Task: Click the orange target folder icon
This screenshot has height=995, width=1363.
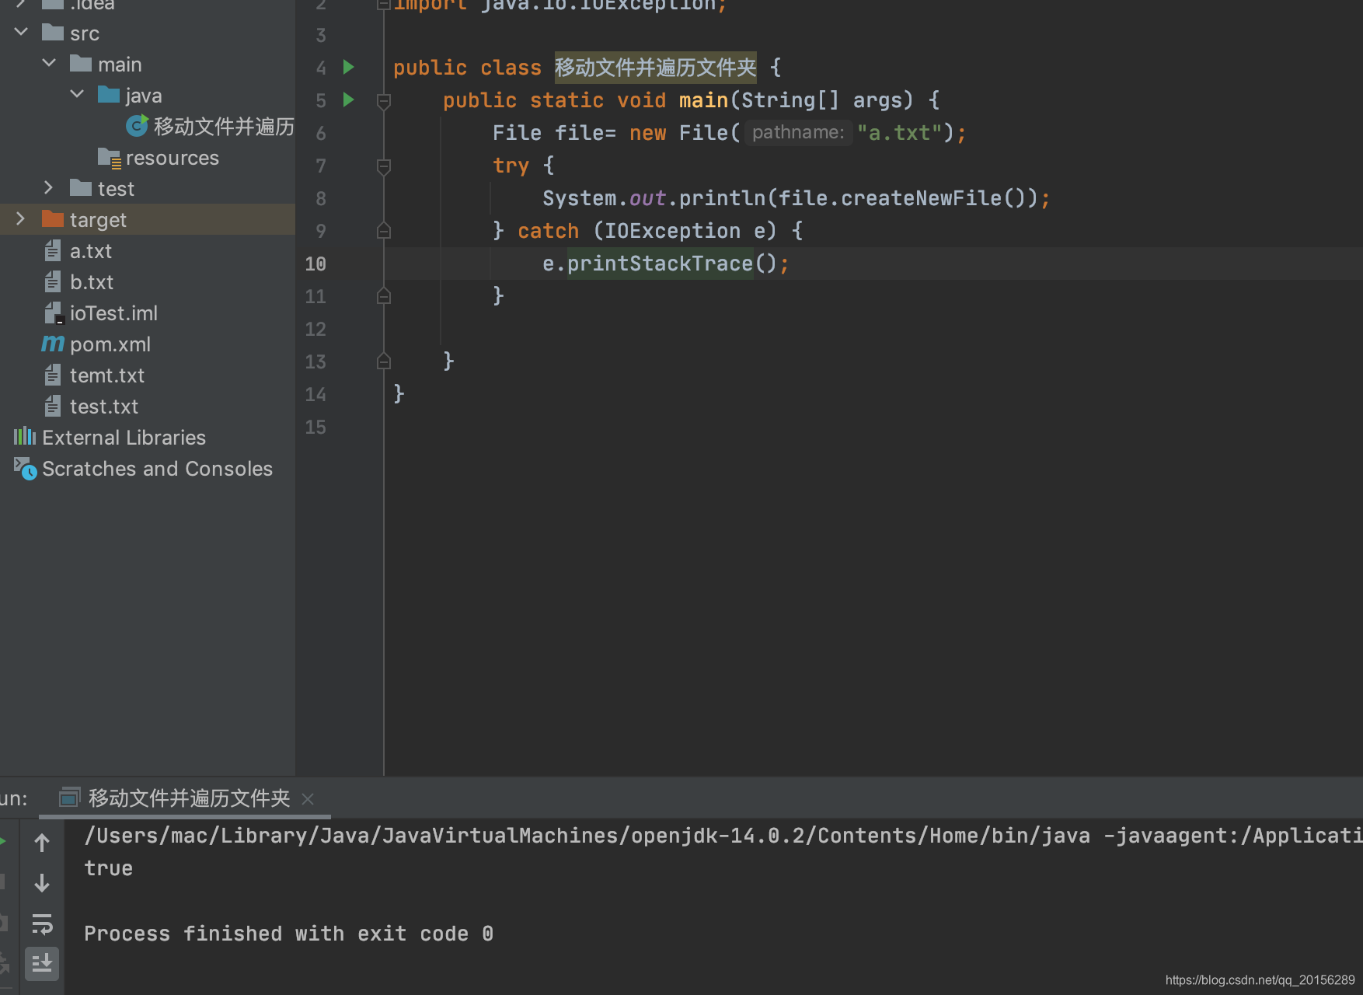Action: coord(52,219)
